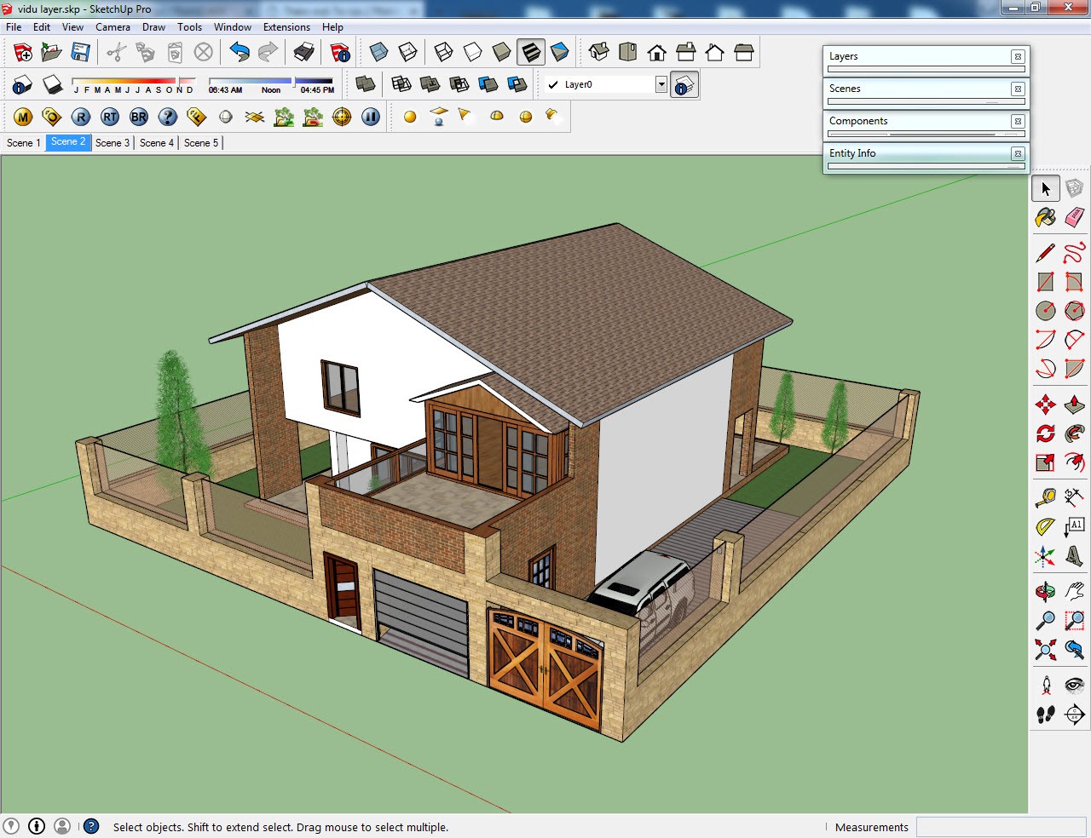
Task: Expand the Components tray panel
Action: [926, 121]
